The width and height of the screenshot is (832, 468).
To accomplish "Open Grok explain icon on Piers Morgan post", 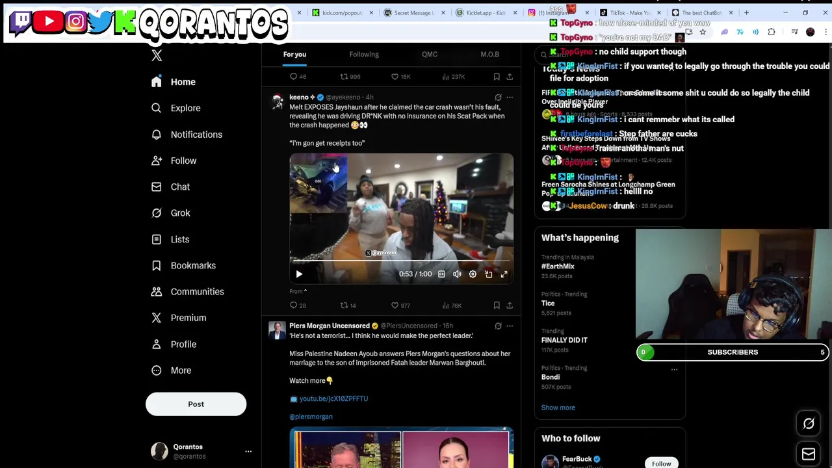I will pos(498,326).
